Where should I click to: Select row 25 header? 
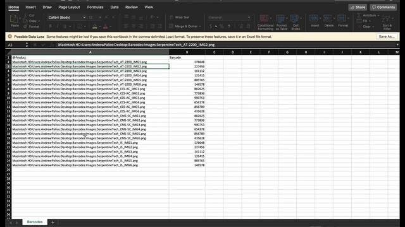coord(8,165)
